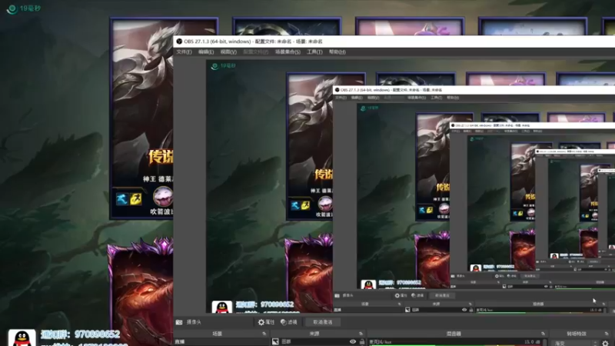615x346 pixels.
Task: Click 取消激活 in the nested second OBS window
Action: tap(442, 295)
